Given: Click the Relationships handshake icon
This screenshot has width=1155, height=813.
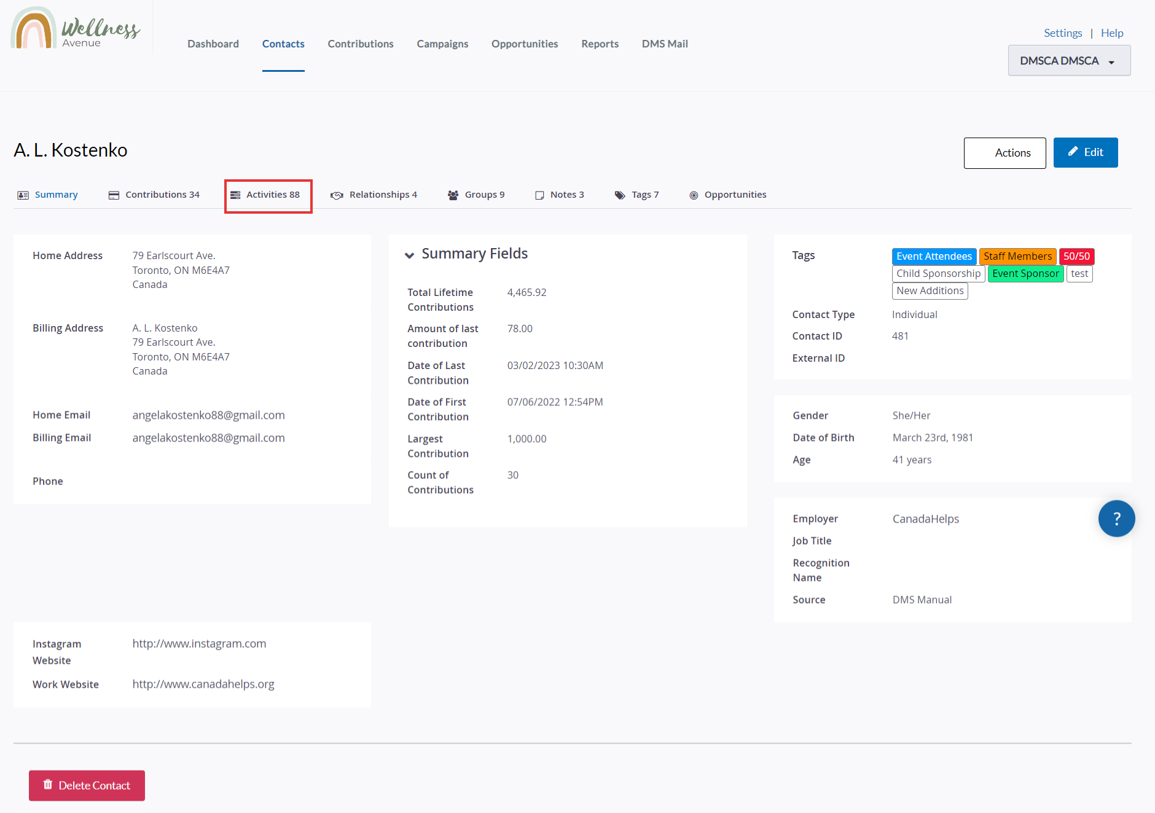Looking at the screenshot, I should [x=337, y=195].
